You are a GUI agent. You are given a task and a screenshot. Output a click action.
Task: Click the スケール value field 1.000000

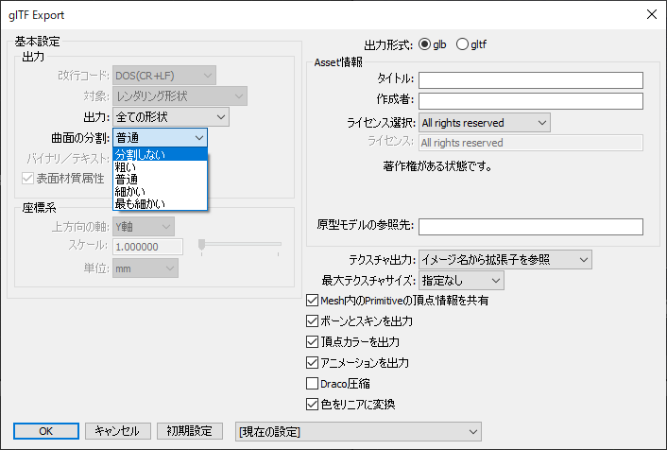coord(147,247)
